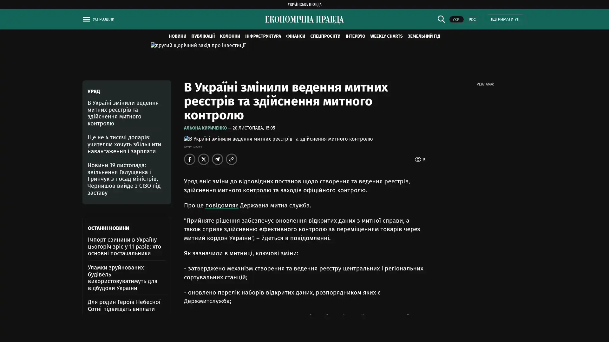Share article on X (Twitter)
609x342 pixels.
click(x=203, y=159)
